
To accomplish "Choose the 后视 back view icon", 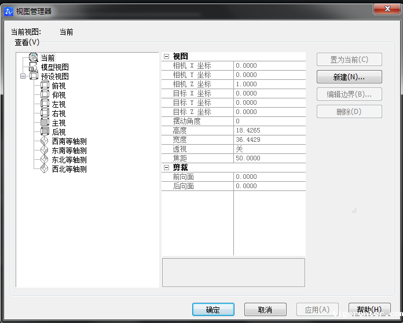I will (x=45, y=132).
